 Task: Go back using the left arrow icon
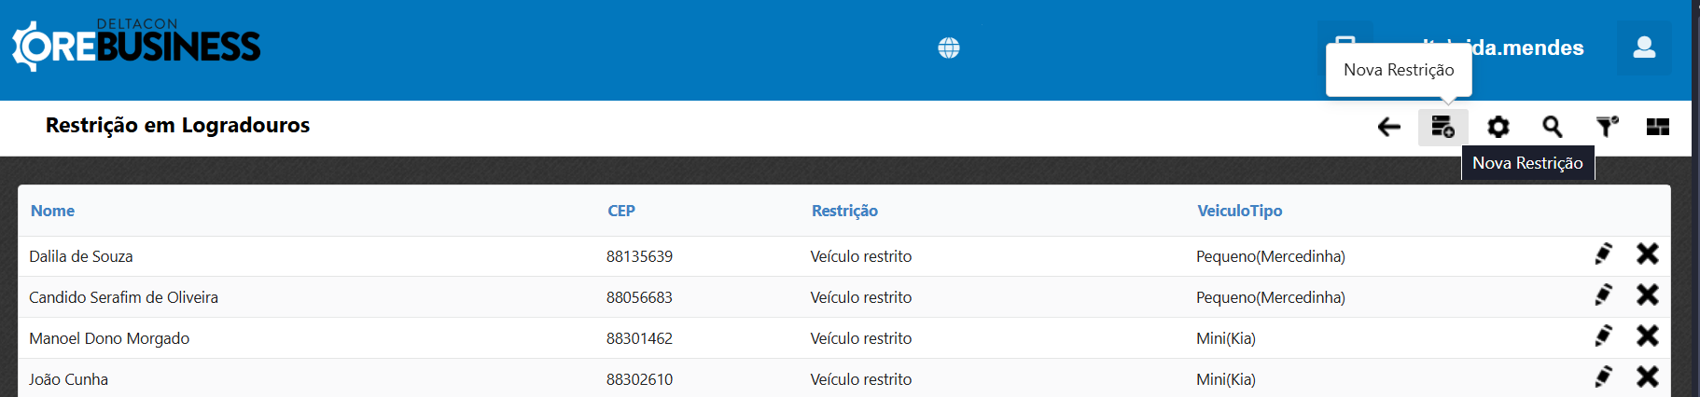click(1389, 127)
